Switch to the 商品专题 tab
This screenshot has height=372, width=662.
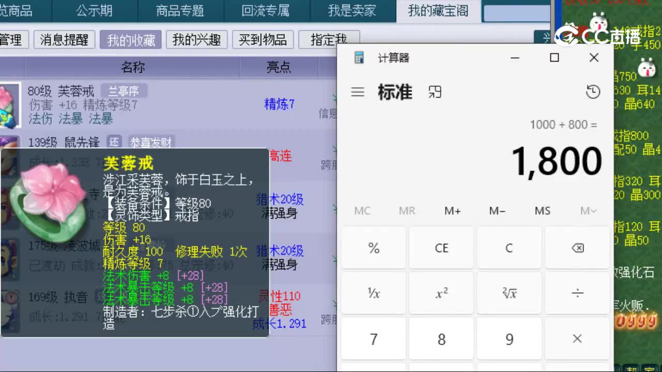[180, 10]
